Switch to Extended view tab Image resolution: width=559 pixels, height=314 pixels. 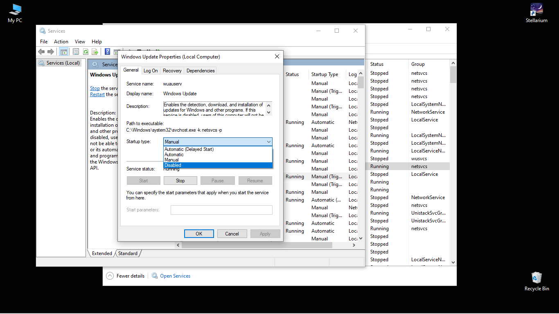(101, 253)
